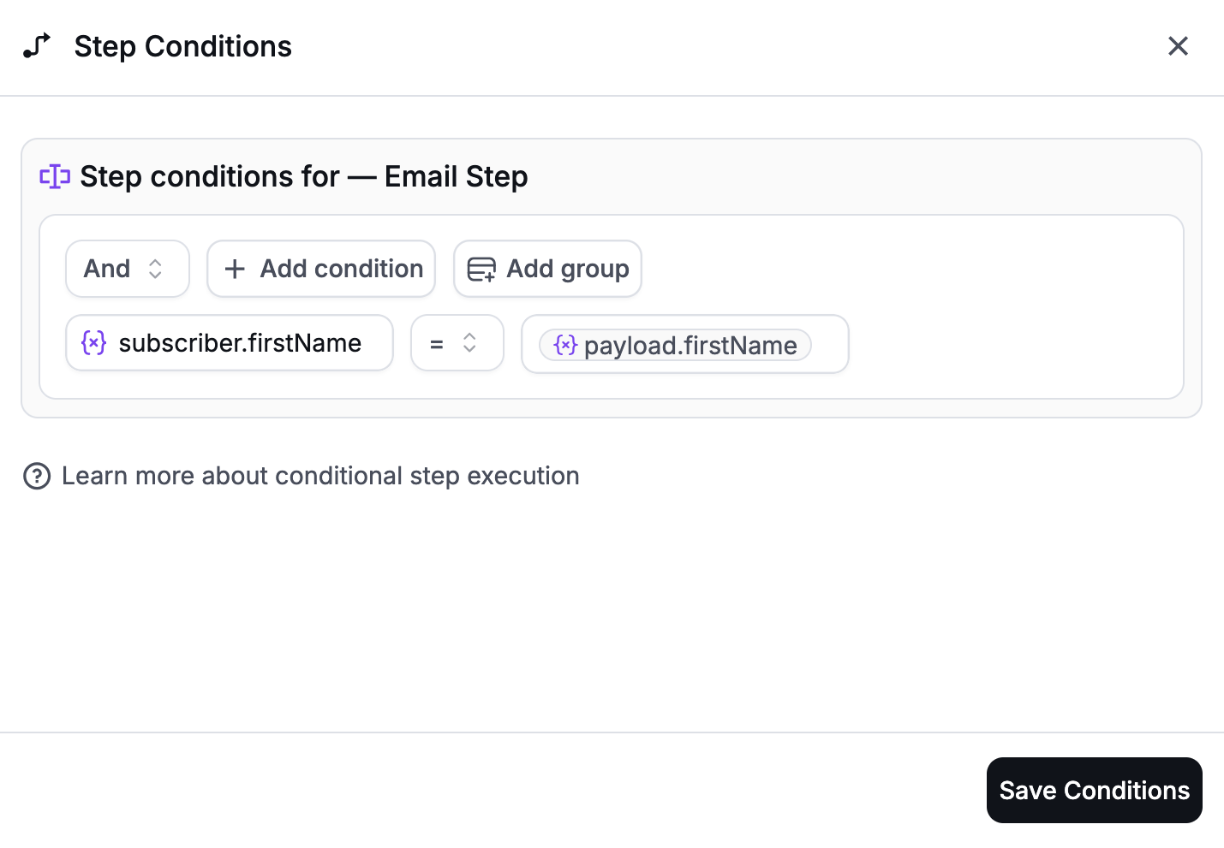Screen dimensions: 1224x848
Task: Click the group icon inside Add group button
Action: pos(481,269)
